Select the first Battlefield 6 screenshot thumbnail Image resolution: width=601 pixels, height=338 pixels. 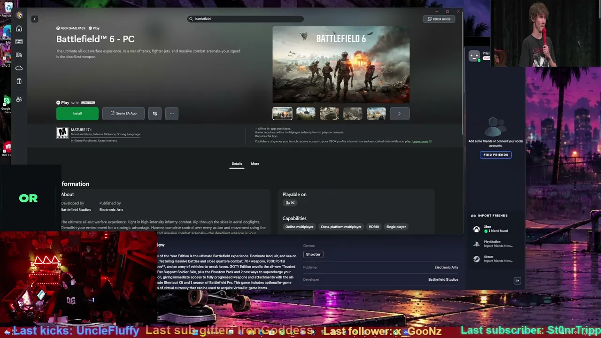pyautogui.click(x=282, y=114)
